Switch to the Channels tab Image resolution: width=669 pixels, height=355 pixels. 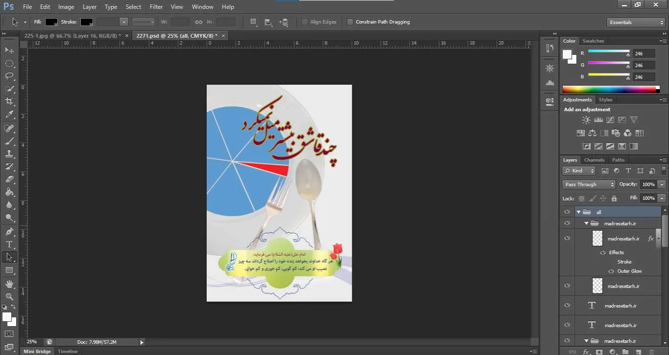[x=594, y=160]
